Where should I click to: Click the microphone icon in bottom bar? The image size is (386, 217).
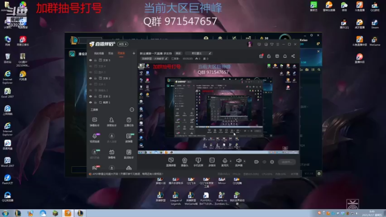point(225,161)
